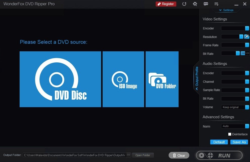Switch bit rate mode to VBR
250x162 pixels.
247,53
